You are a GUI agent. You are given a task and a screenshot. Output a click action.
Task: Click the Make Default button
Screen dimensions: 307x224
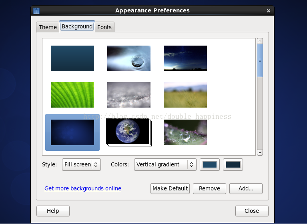[170, 188]
